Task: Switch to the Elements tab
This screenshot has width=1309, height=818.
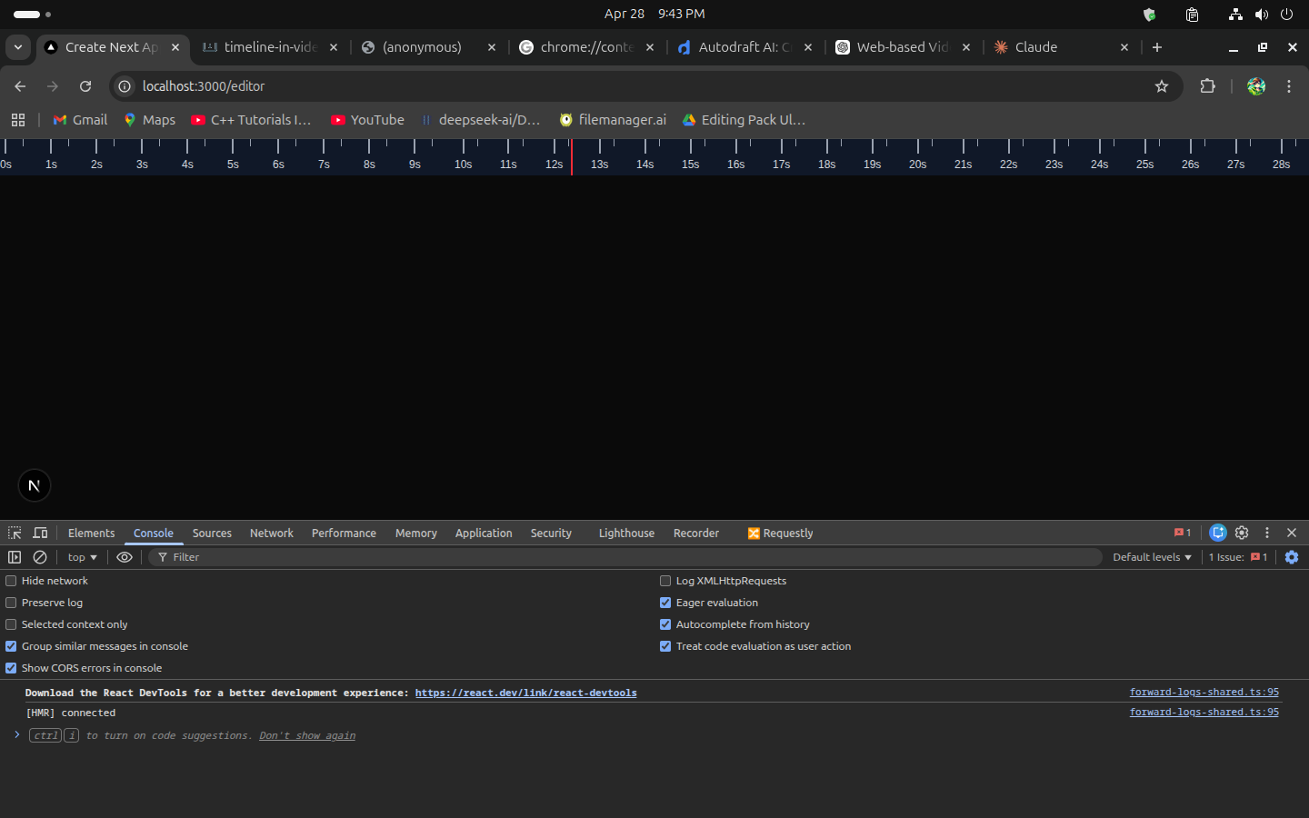Action: [x=91, y=534]
